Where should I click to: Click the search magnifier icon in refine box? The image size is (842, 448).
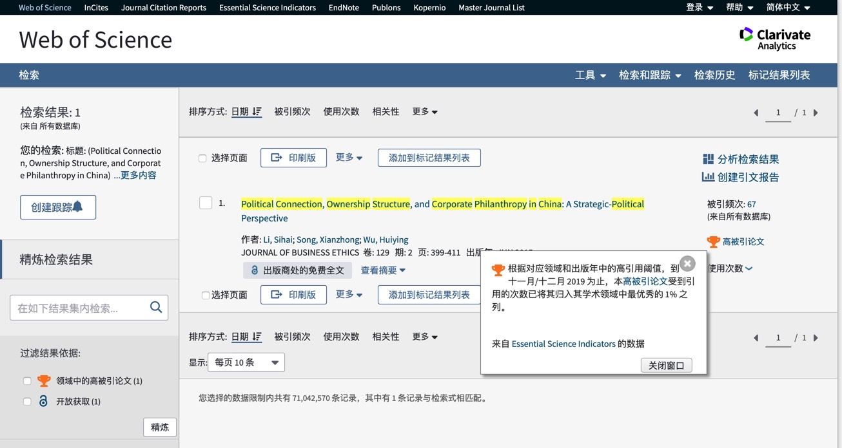pos(156,307)
